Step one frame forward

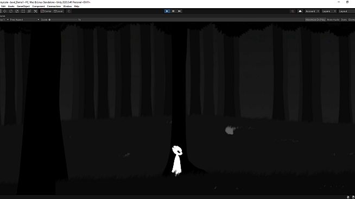[x=179, y=11]
